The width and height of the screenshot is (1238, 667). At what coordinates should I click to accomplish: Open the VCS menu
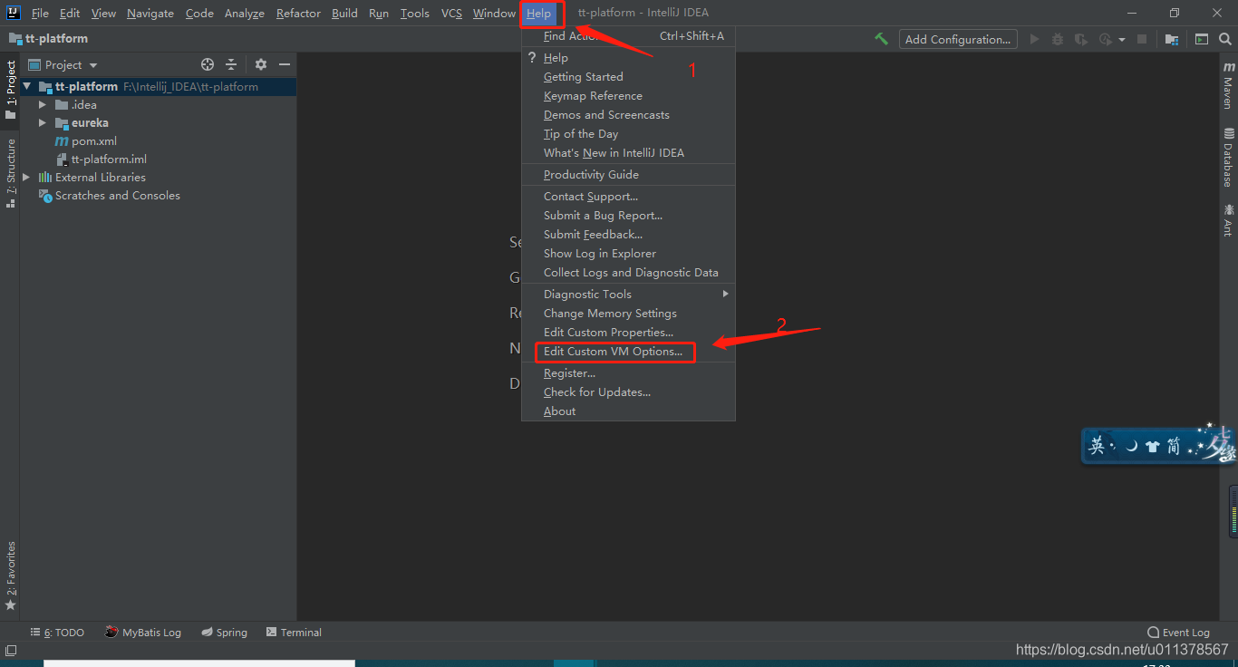451,13
